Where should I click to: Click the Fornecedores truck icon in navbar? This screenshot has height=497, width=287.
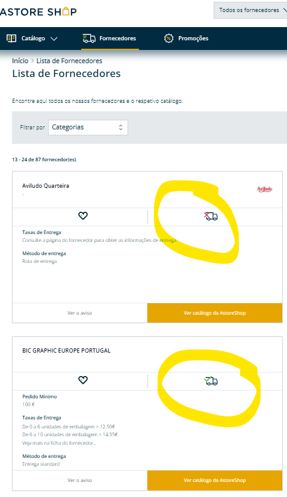pyautogui.click(x=89, y=39)
